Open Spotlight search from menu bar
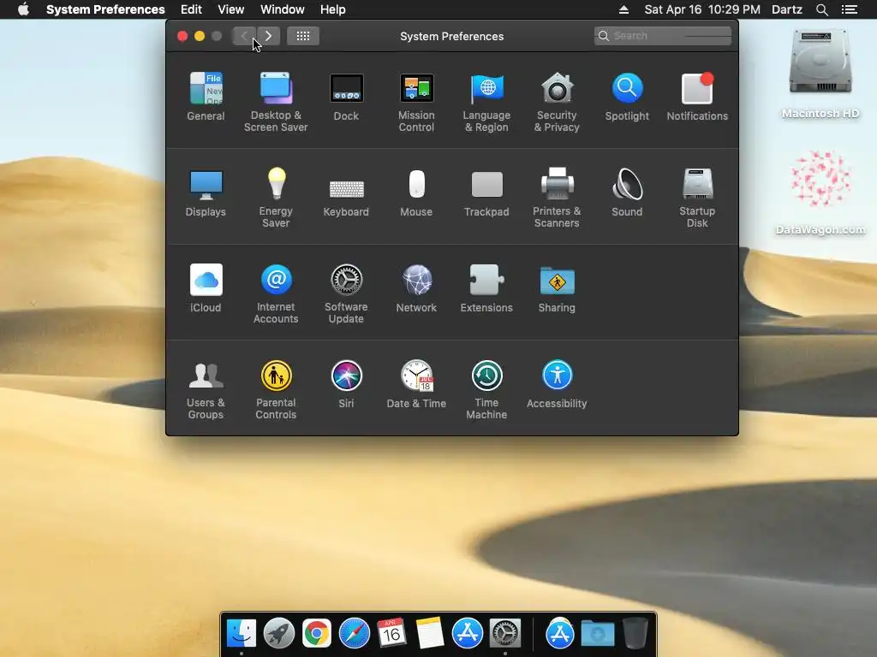This screenshot has width=877, height=657. pyautogui.click(x=821, y=9)
